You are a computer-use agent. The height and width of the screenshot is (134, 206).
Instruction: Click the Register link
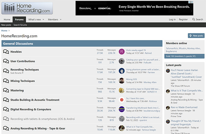tap(183, 20)
